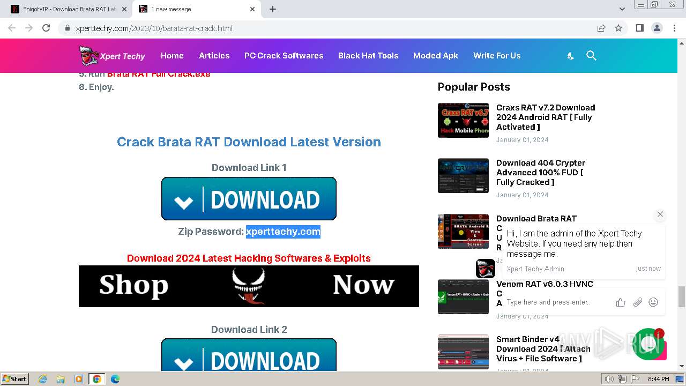The width and height of the screenshot is (686, 386).
Task: Open the Download 404 Crypter post
Action: coord(541,173)
